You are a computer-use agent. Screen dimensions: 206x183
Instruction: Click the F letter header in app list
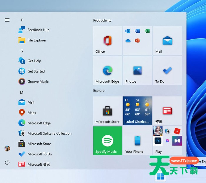(x=22, y=20)
